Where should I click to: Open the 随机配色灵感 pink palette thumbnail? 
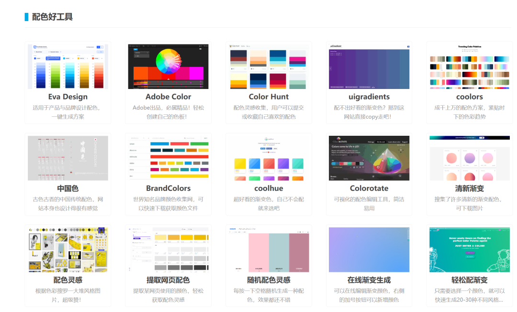(x=269, y=250)
